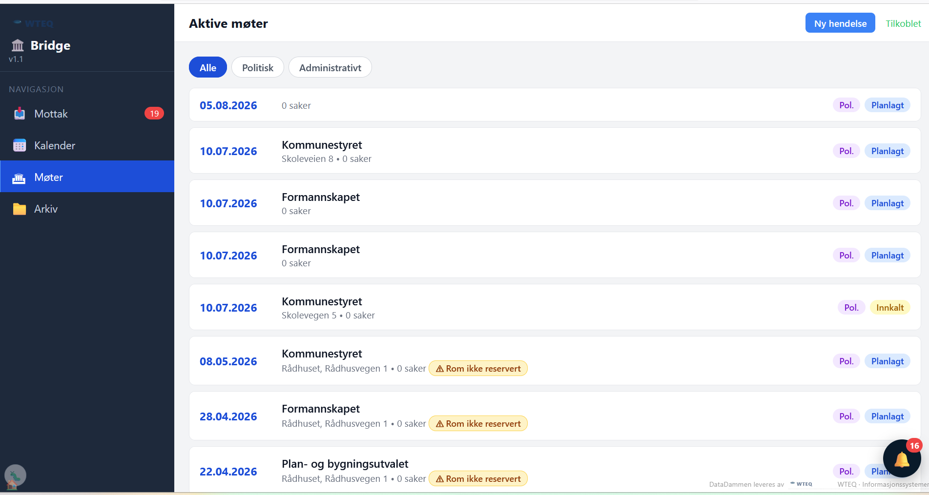Click the 22.04.2026 date
Image resolution: width=929 pixels, height=495 pixels.
tap(228, 472)
